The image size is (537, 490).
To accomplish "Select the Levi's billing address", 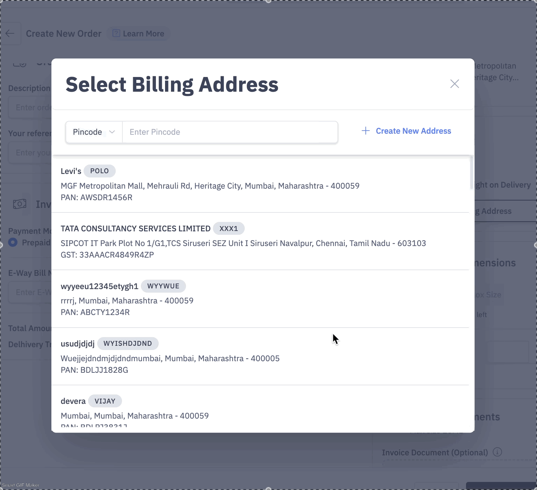I will click(x=260, y=184).
